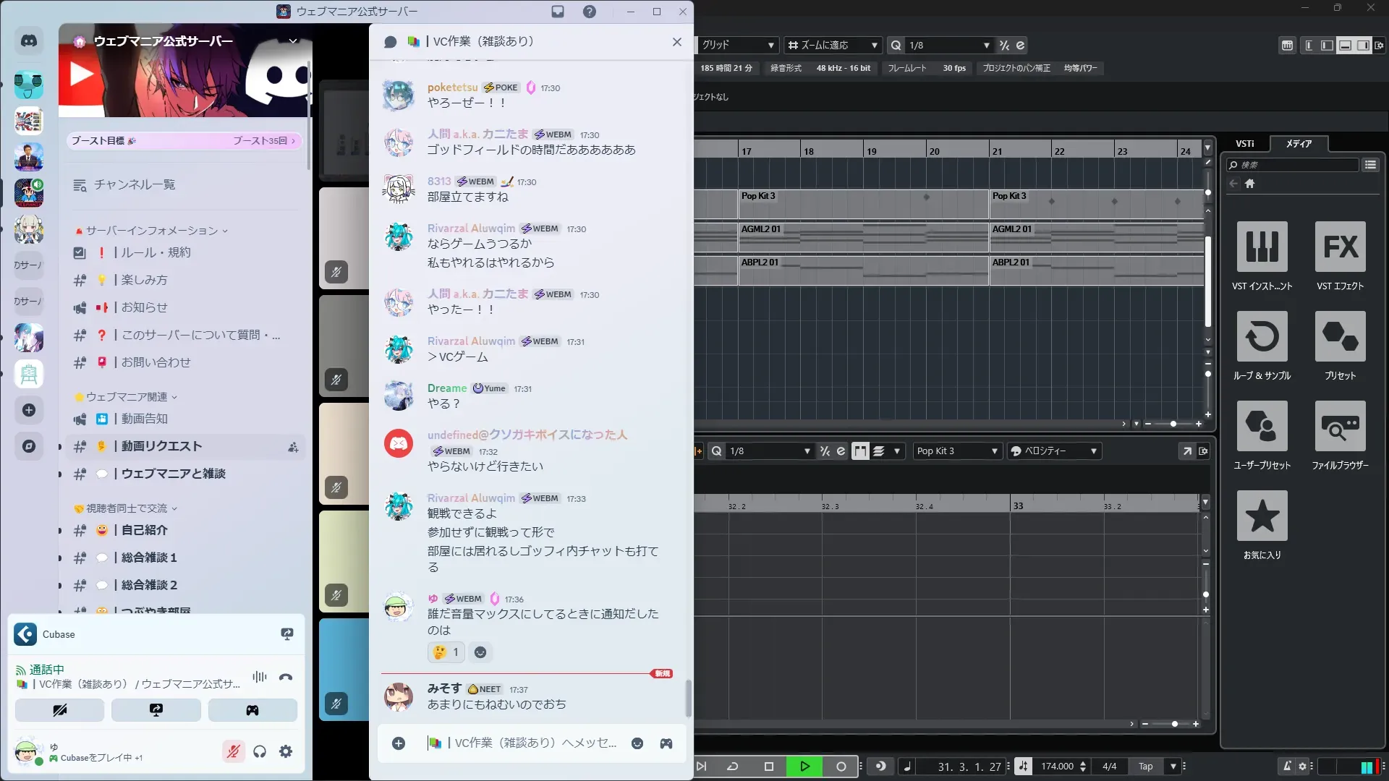Open Discord user settings gear
1389x781 pixels.
coord(286,751)
